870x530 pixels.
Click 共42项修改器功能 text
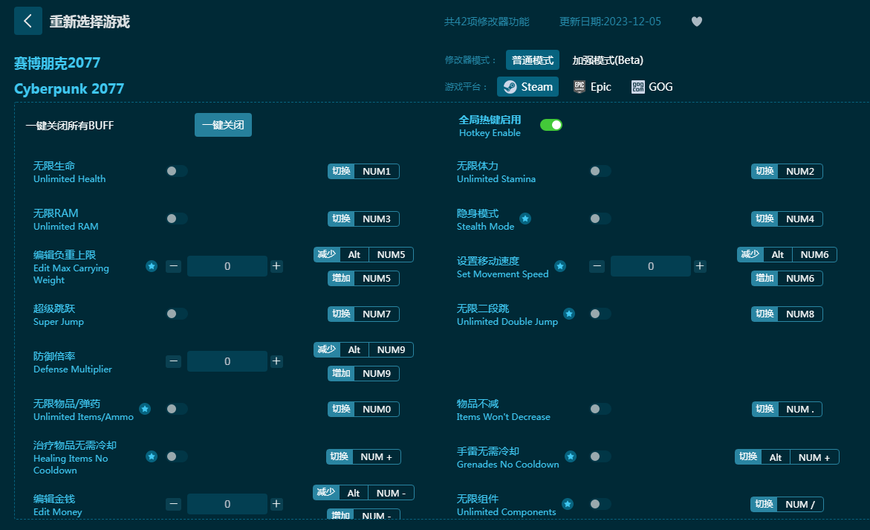487,22
